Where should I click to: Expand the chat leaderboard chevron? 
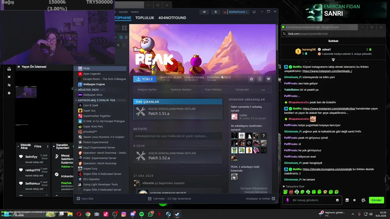[x=333, y=60]
